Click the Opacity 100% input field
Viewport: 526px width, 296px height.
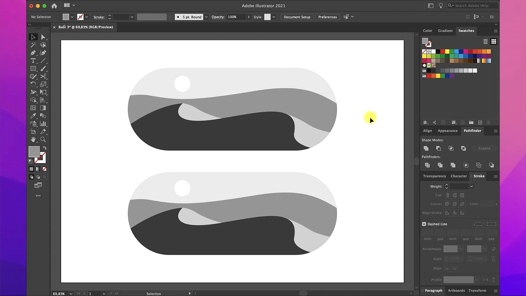point(236,17)
